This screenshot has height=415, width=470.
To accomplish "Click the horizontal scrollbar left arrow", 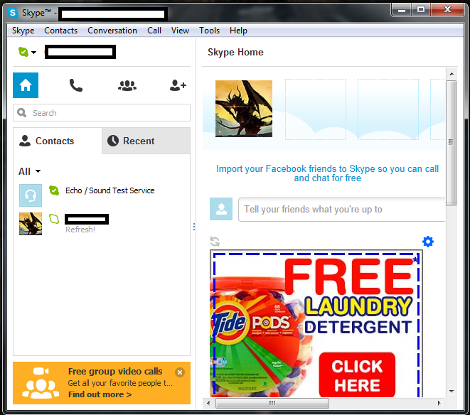I will tap(208, 403).
